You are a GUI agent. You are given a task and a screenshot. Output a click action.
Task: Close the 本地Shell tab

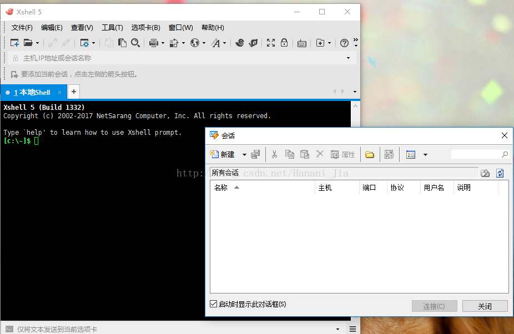(59, 93)
